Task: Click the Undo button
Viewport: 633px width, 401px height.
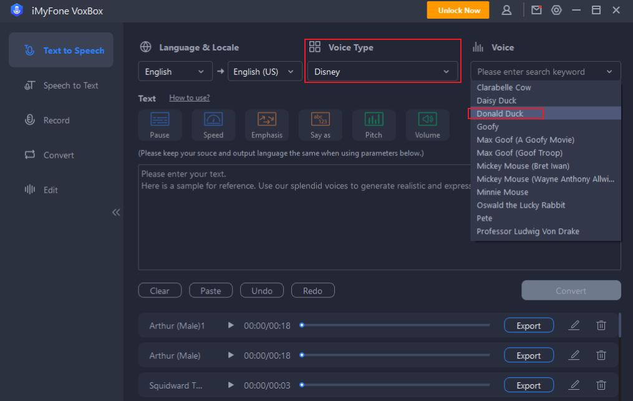Action: (262, 291)
